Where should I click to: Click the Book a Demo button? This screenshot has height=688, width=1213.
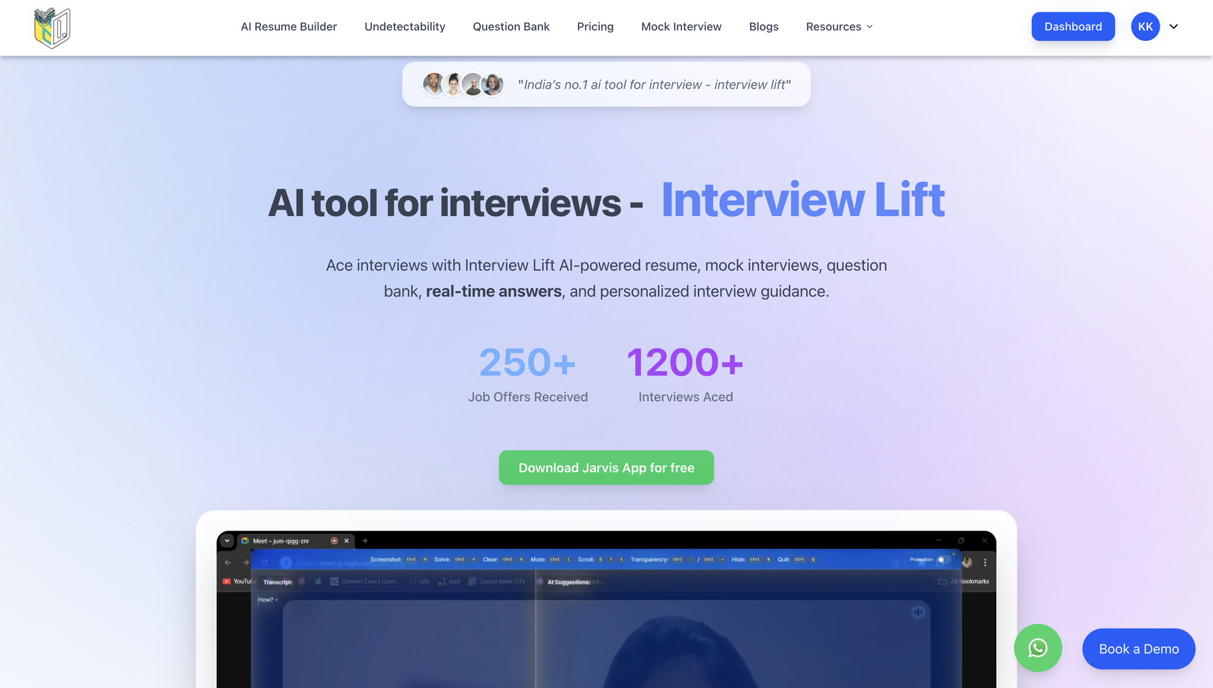[x=1138, y=649]
